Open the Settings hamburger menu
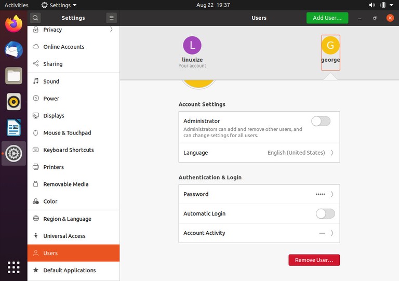 pyautogui.click(x=112, y=18)
